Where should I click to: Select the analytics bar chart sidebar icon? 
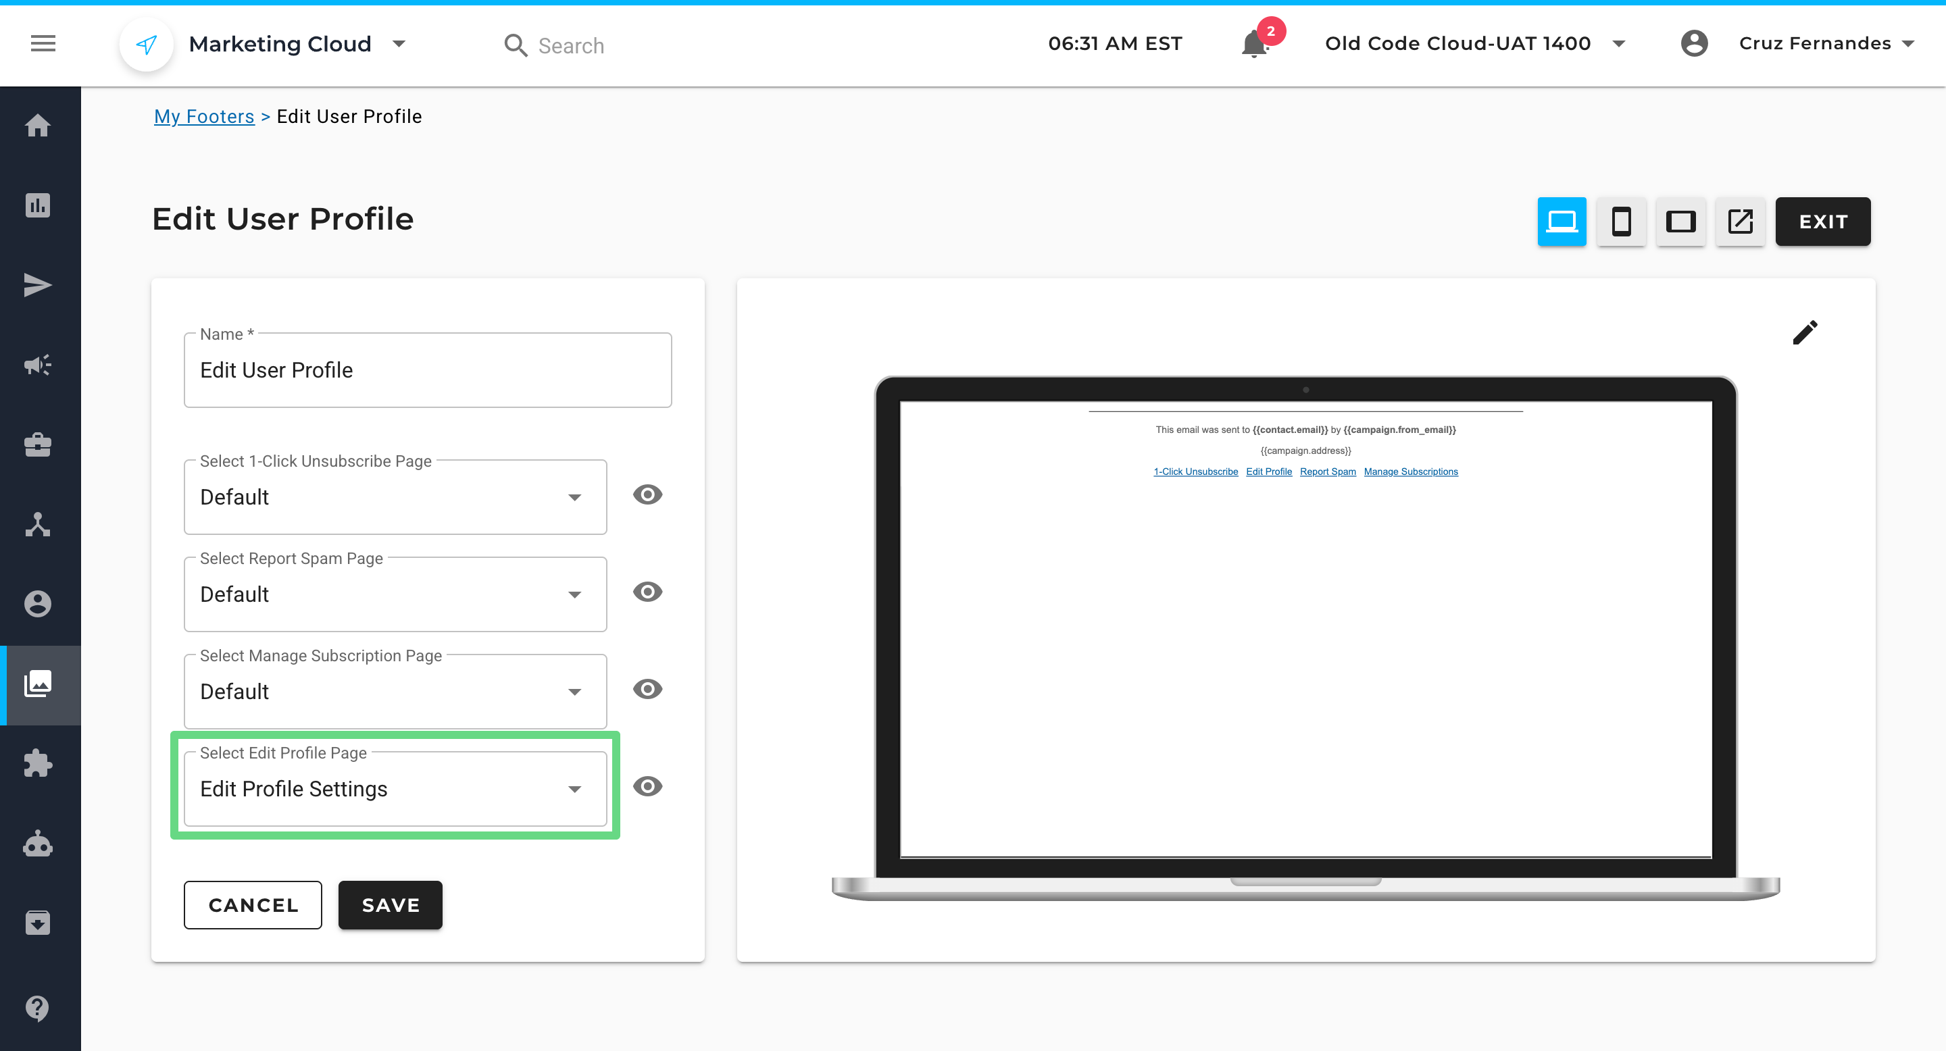[39, 205]
